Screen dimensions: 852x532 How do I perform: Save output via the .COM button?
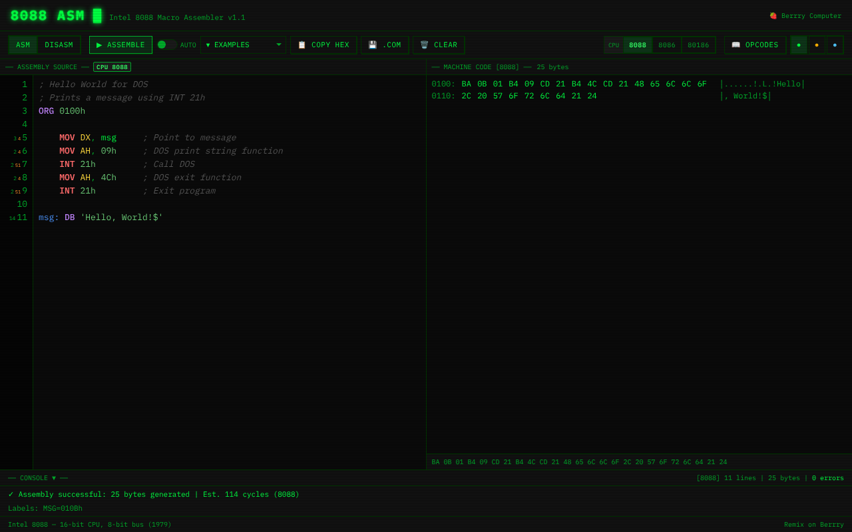[385, 45]
